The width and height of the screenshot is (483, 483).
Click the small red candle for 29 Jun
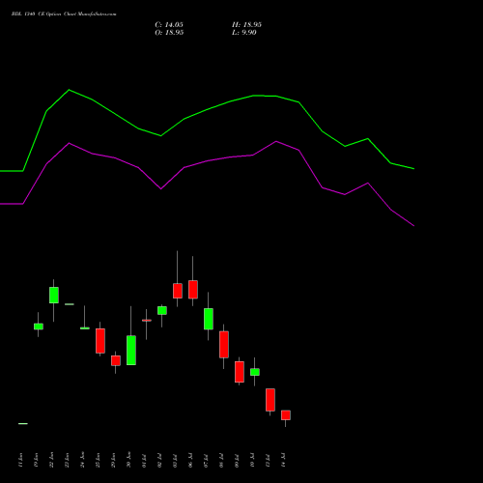click(x=116, y=360)
